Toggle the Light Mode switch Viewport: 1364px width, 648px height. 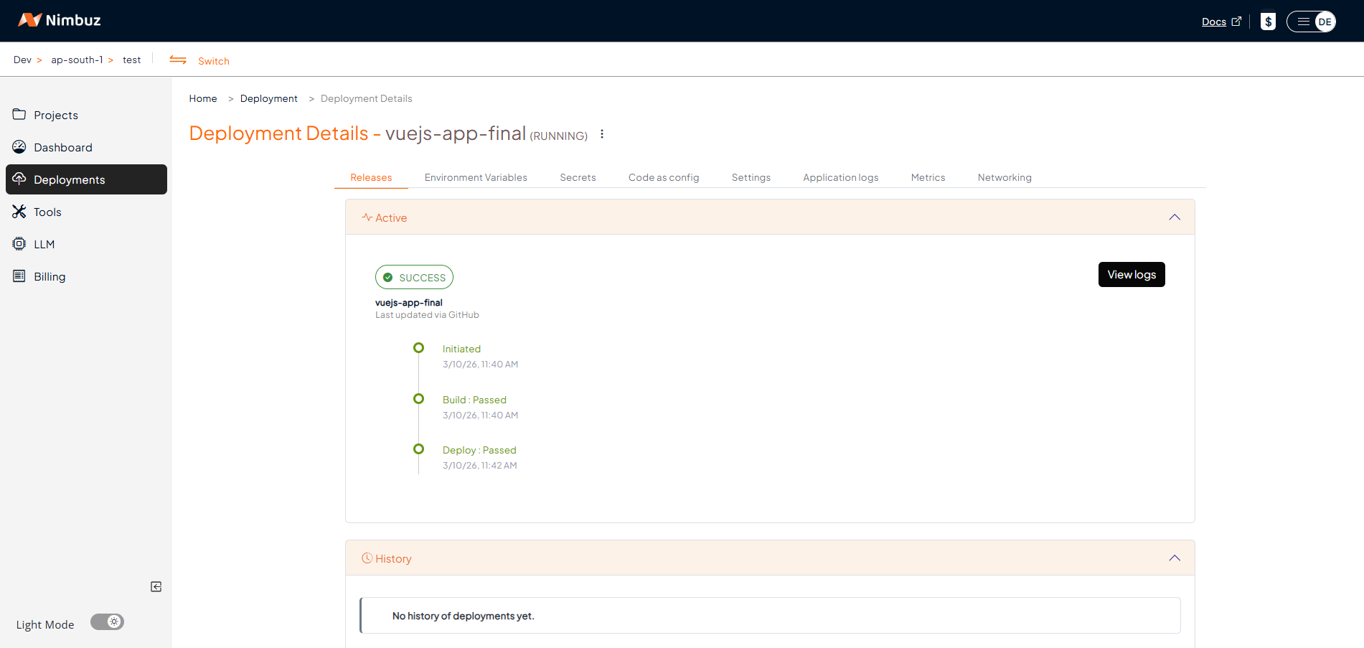pyautogui.click(x=108, y=622)
